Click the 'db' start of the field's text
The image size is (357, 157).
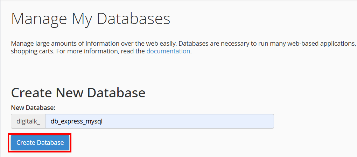pyautogui.click(x=54, y=121)
